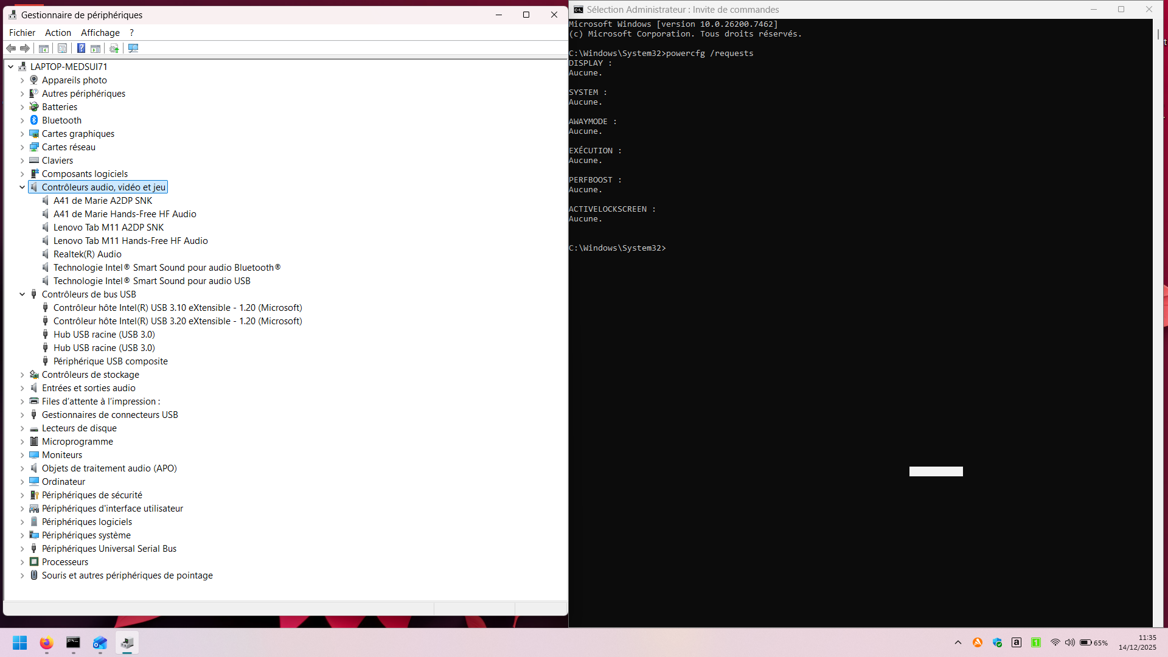Expand the Cartes réseau category
Viewport: 1168px width, 657px height.
(x=23, y=147)
